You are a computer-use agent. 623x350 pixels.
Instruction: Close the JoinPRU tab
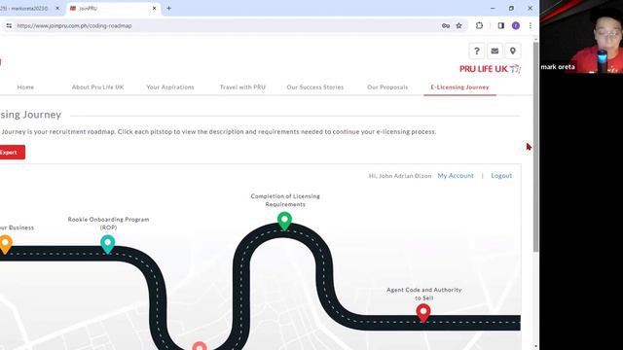click(154, 8)
